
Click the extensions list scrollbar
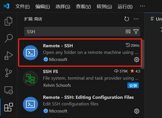point(142,54)
